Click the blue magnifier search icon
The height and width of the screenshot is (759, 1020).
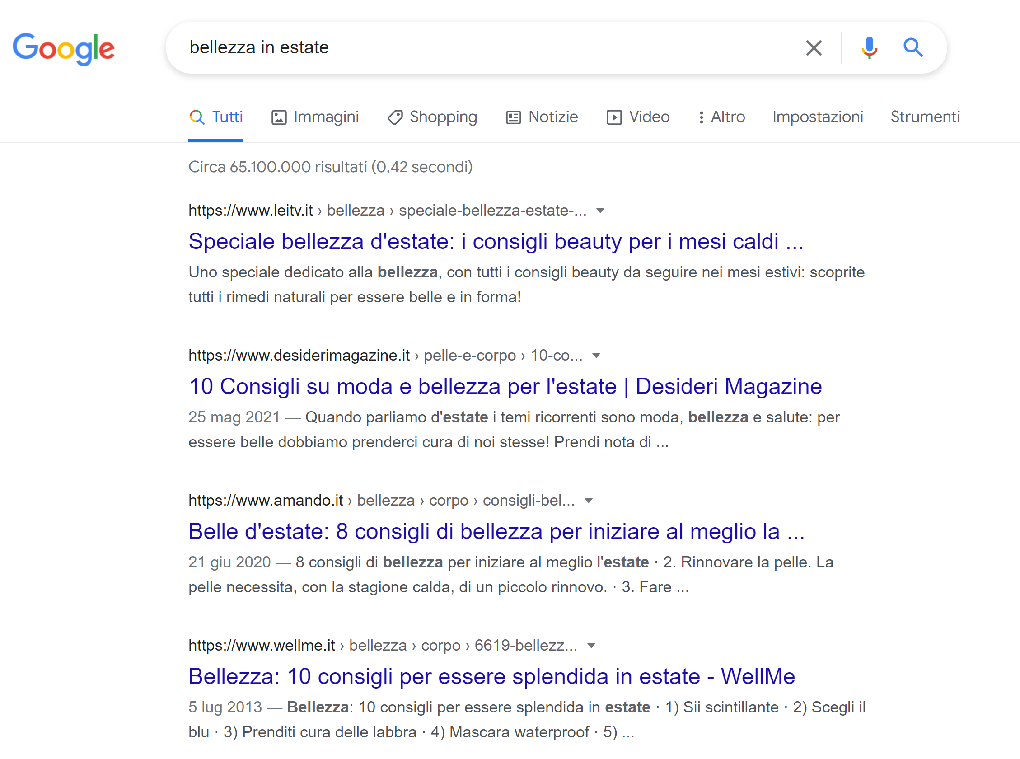(913, 48)
